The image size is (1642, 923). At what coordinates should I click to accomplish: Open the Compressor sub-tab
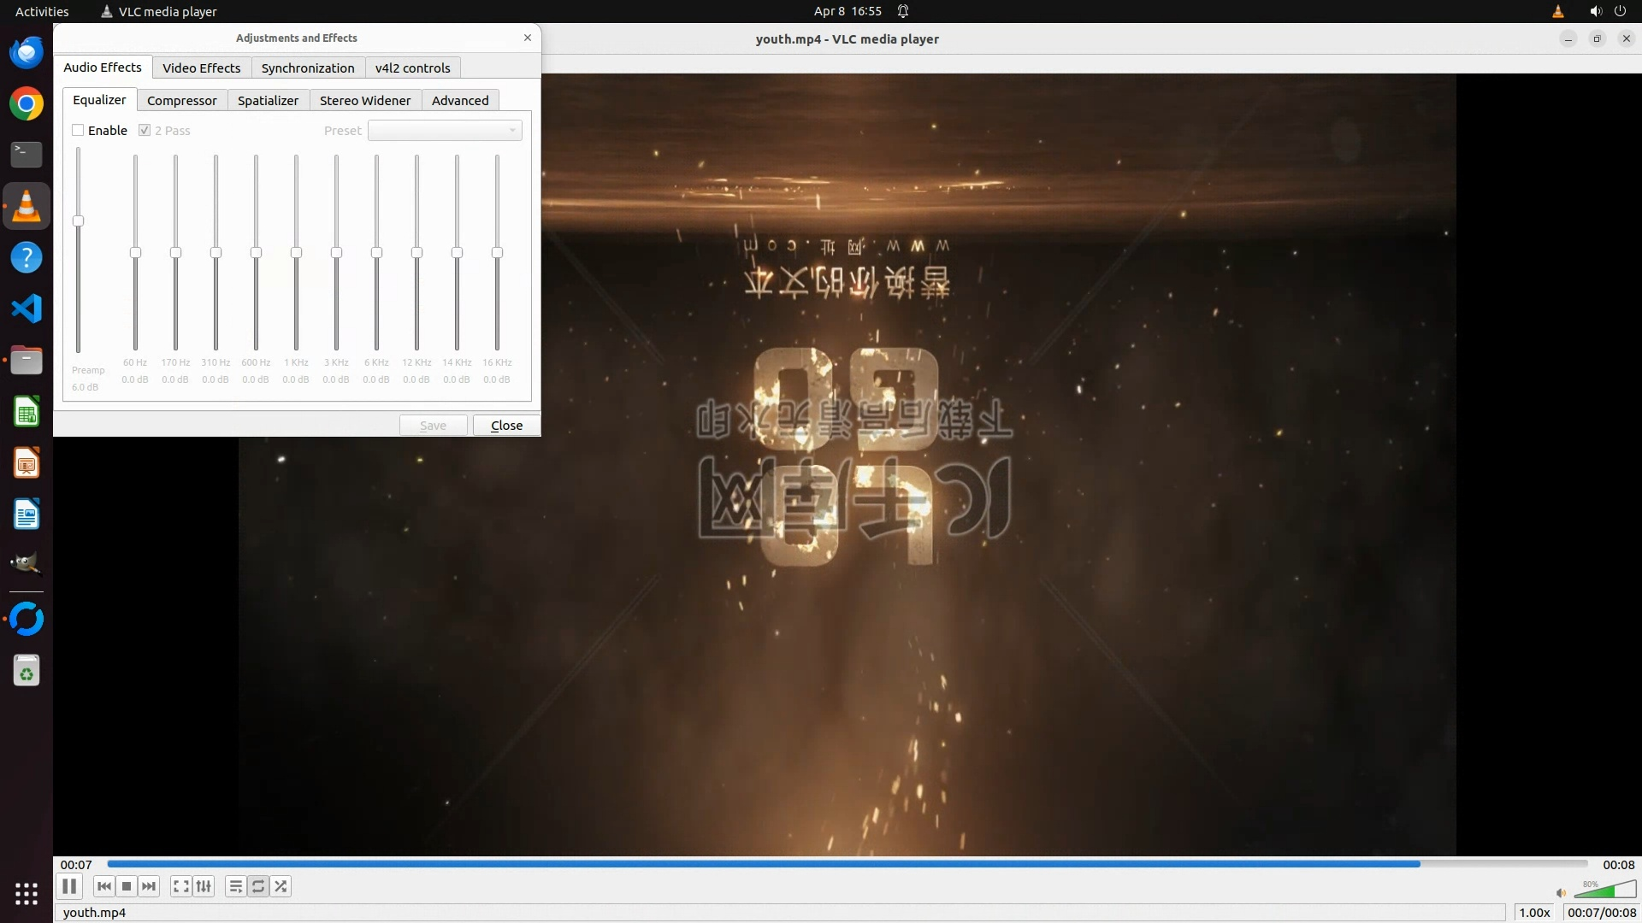click(181, 101)
